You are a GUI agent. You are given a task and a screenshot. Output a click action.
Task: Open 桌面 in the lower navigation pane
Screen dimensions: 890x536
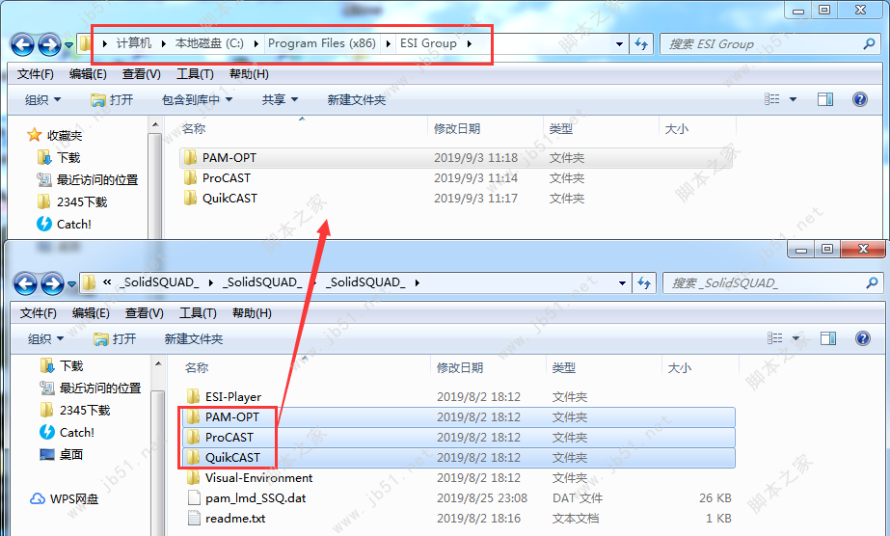[62, 454]
